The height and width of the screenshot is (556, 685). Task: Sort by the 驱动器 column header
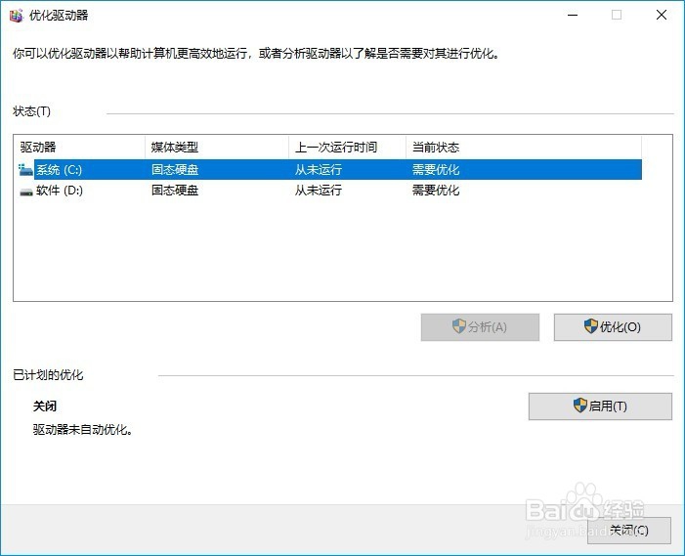coord(81,148)
